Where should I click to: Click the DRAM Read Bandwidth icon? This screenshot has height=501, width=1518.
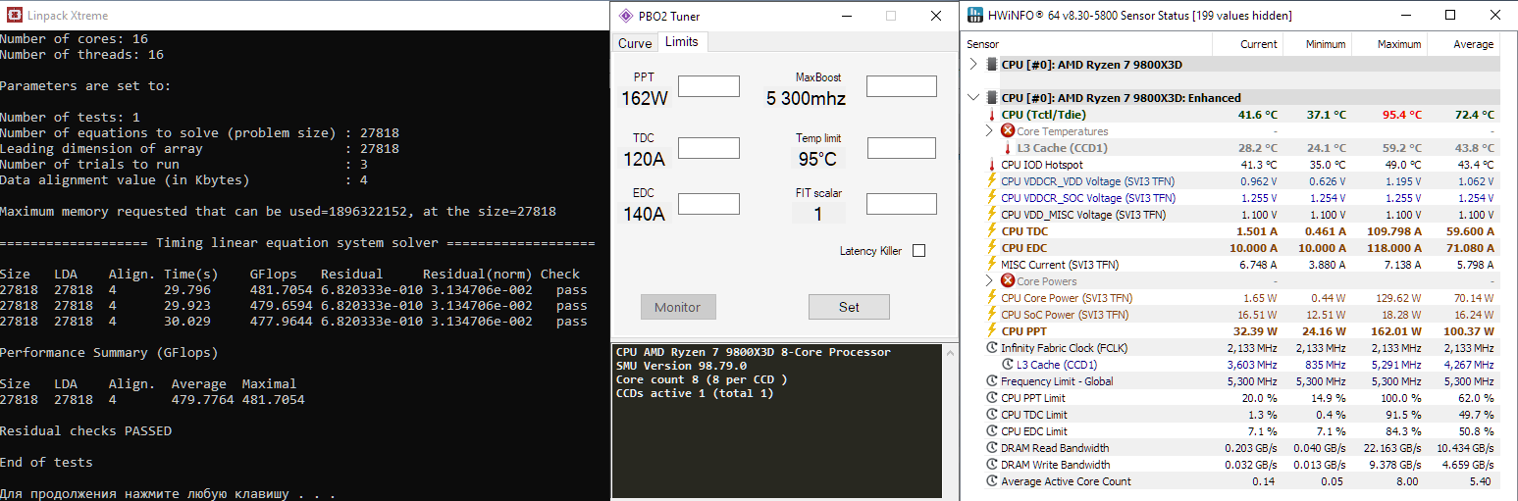[992, 448]
